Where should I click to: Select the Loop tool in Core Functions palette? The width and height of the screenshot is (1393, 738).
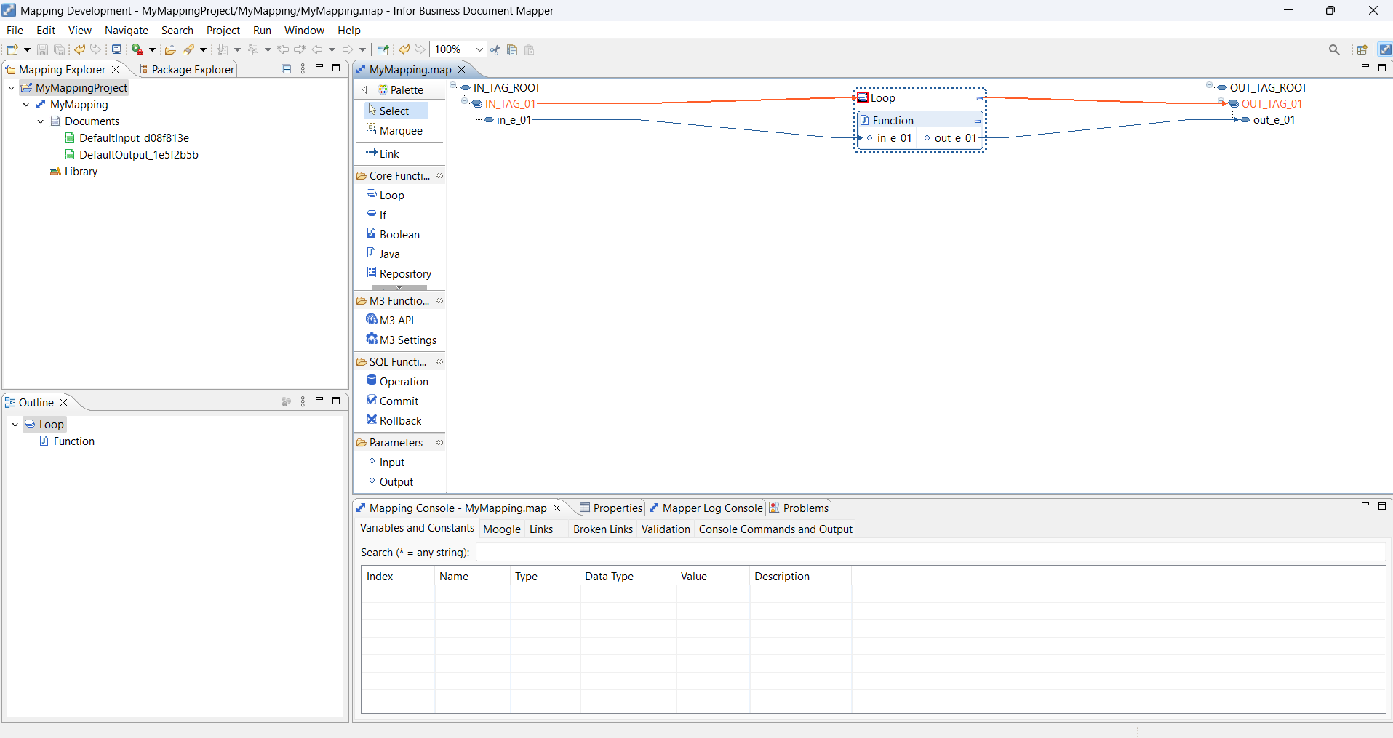[x=391, y=195]
